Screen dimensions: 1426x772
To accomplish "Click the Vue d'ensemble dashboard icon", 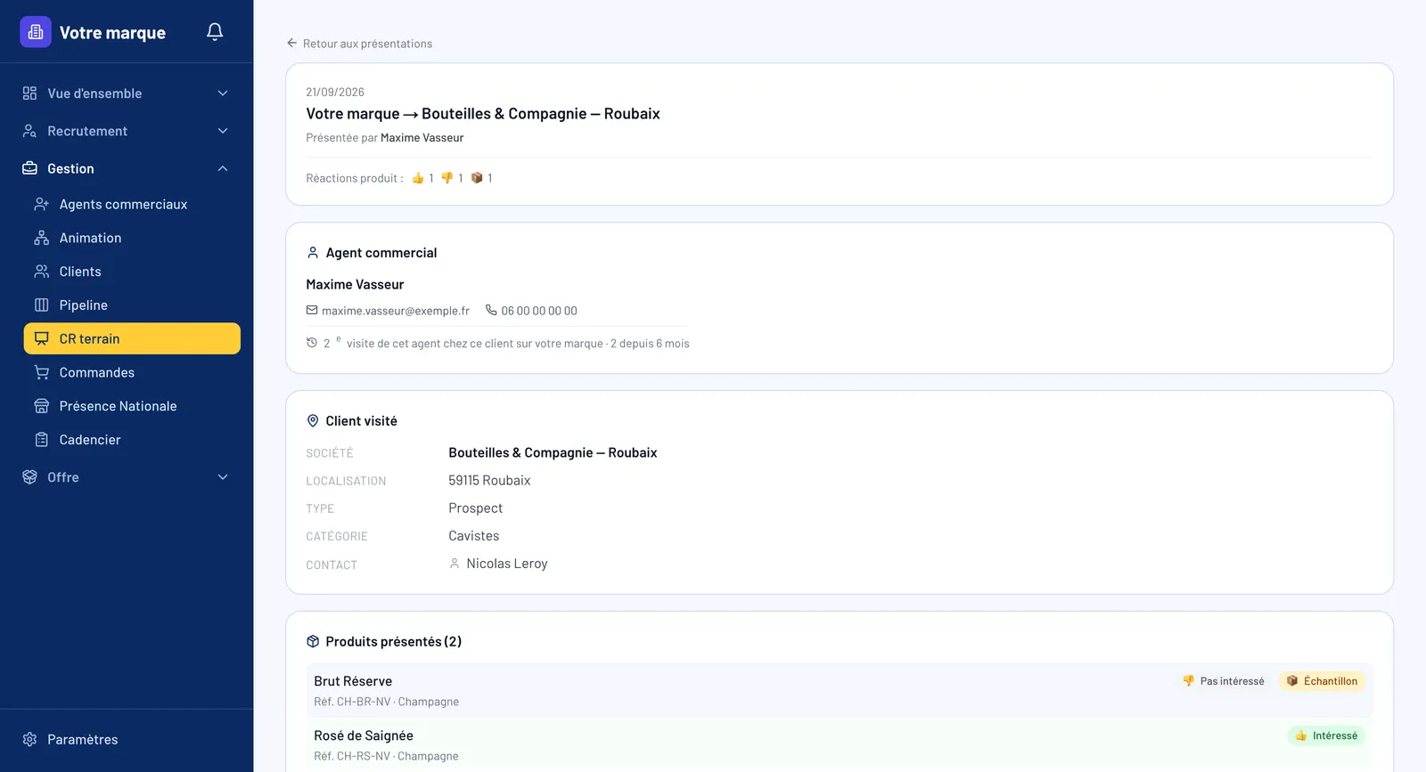I will tap(29, 93).
